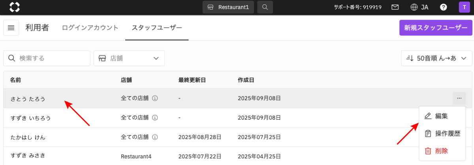This screenshot has height=165, width=474.
Task: Click 2025年07月22日 last-updated cell
Action: (200, 156)
